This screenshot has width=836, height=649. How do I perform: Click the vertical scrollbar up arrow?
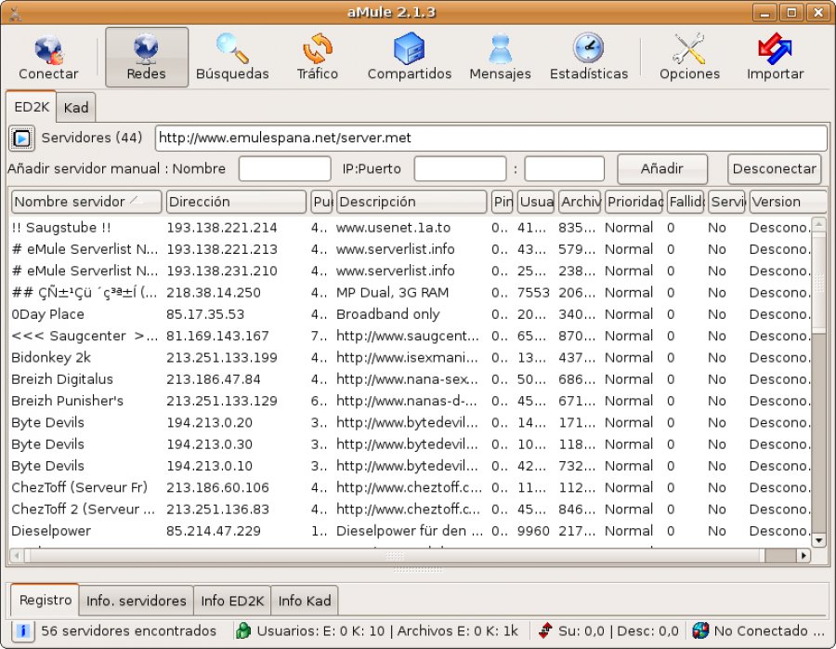818,224
